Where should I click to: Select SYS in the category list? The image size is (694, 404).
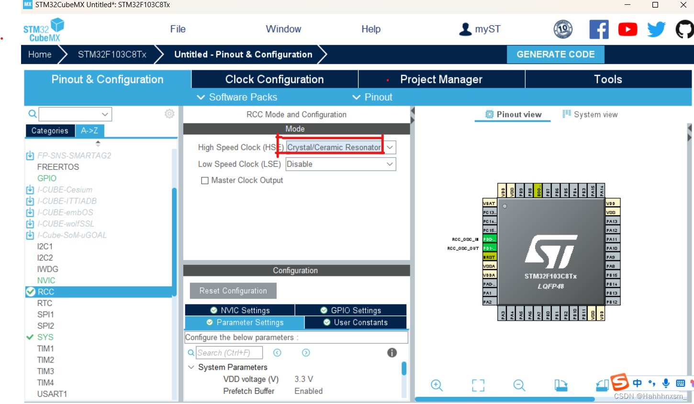tap(45, 337)
